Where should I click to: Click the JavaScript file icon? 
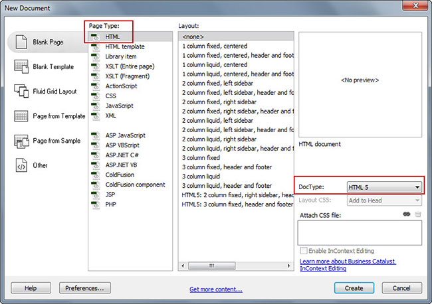click(x=95, y=106)
